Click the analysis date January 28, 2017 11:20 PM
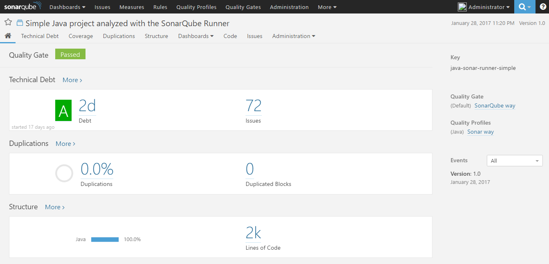 483,23
